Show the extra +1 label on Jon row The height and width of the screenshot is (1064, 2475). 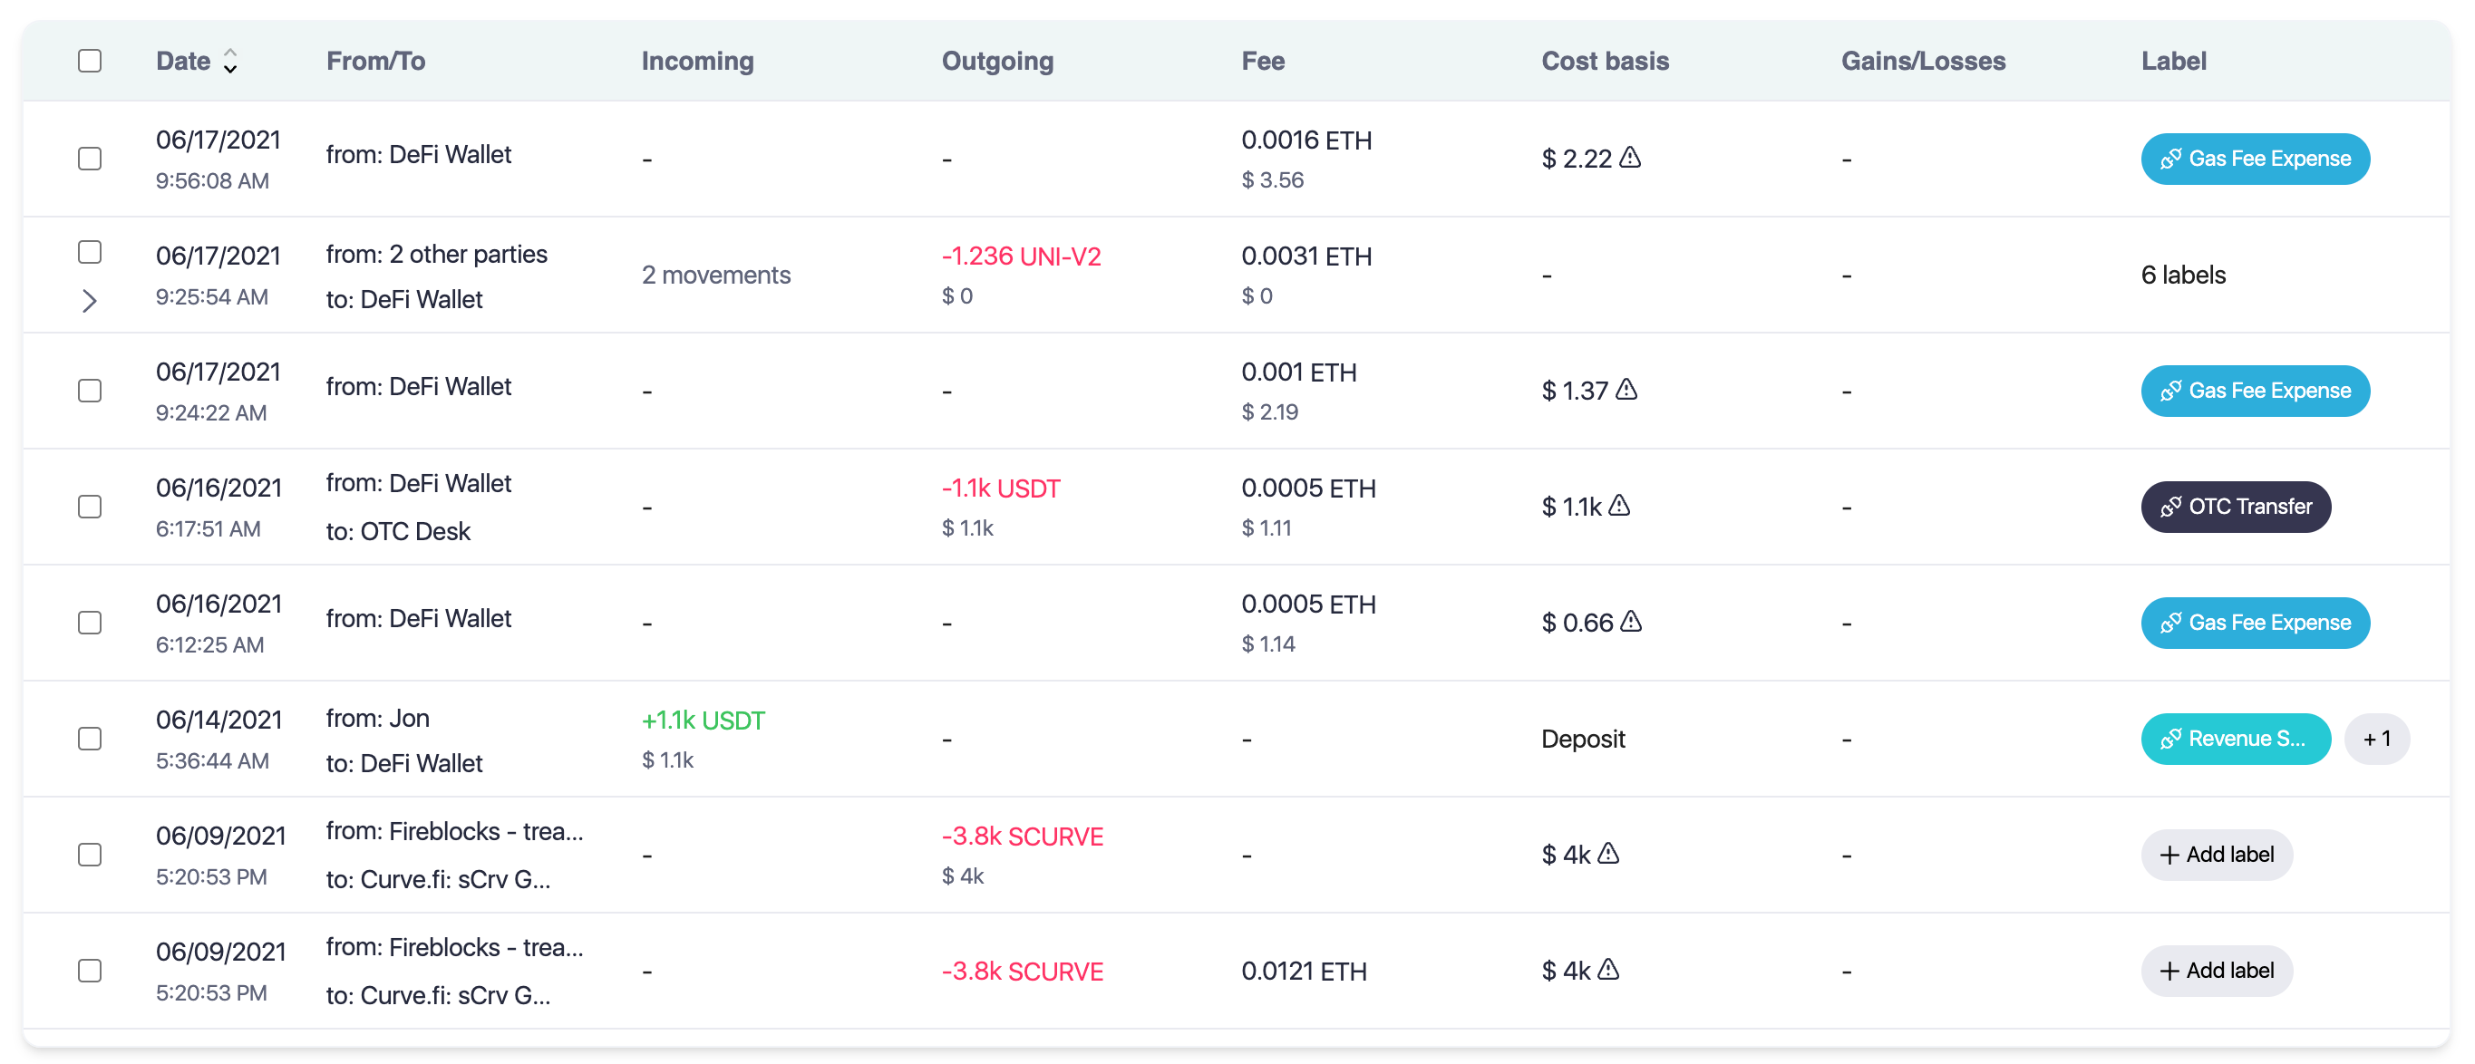(2376, 739)
